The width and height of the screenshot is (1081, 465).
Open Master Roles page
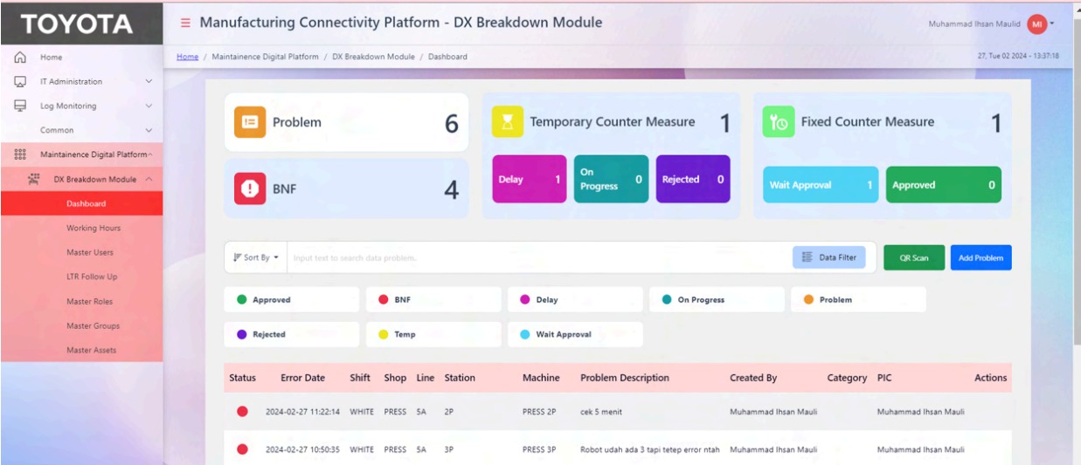click(81, 301)
